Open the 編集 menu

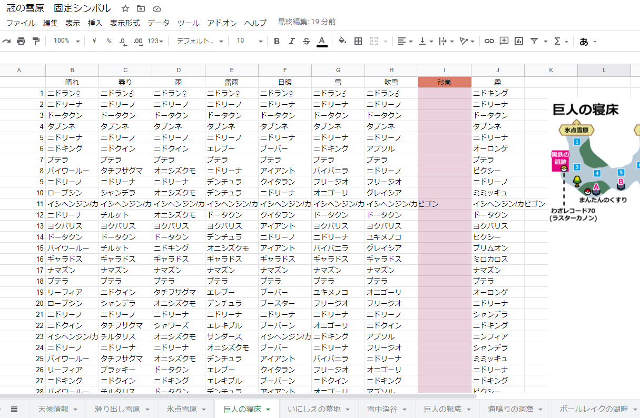tap(51, 23)
